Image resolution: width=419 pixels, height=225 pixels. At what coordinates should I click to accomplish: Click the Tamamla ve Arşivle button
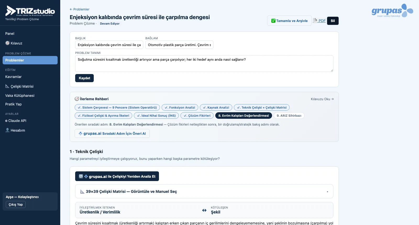[x=289, y=21]
